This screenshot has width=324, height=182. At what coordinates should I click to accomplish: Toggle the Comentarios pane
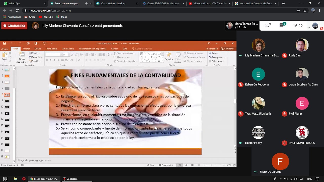[166, 165]
